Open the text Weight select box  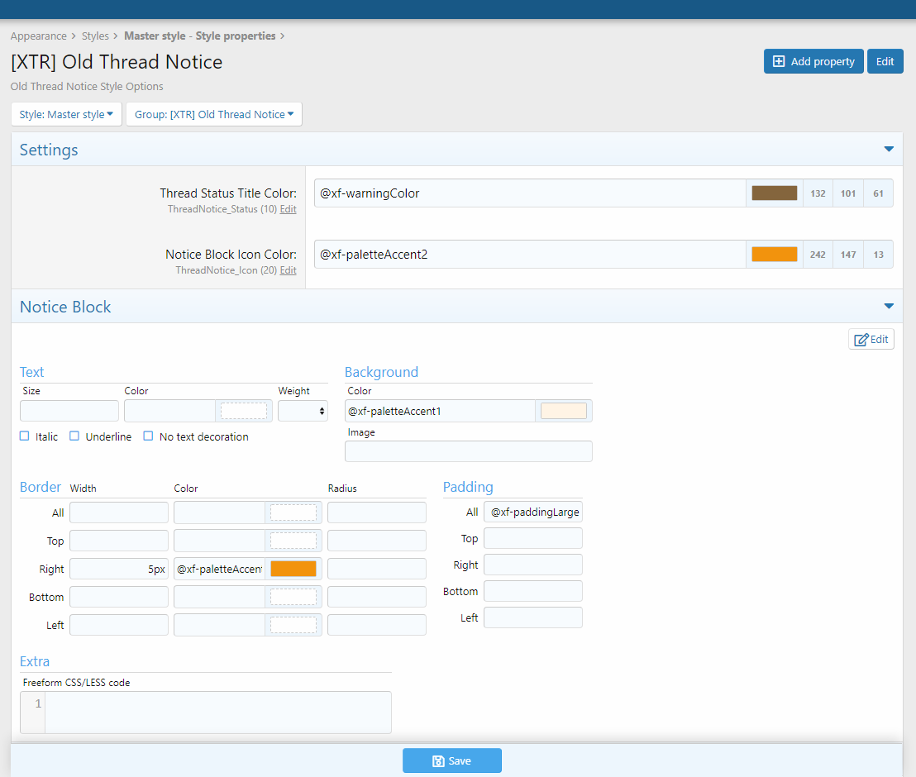click(303, 411)
